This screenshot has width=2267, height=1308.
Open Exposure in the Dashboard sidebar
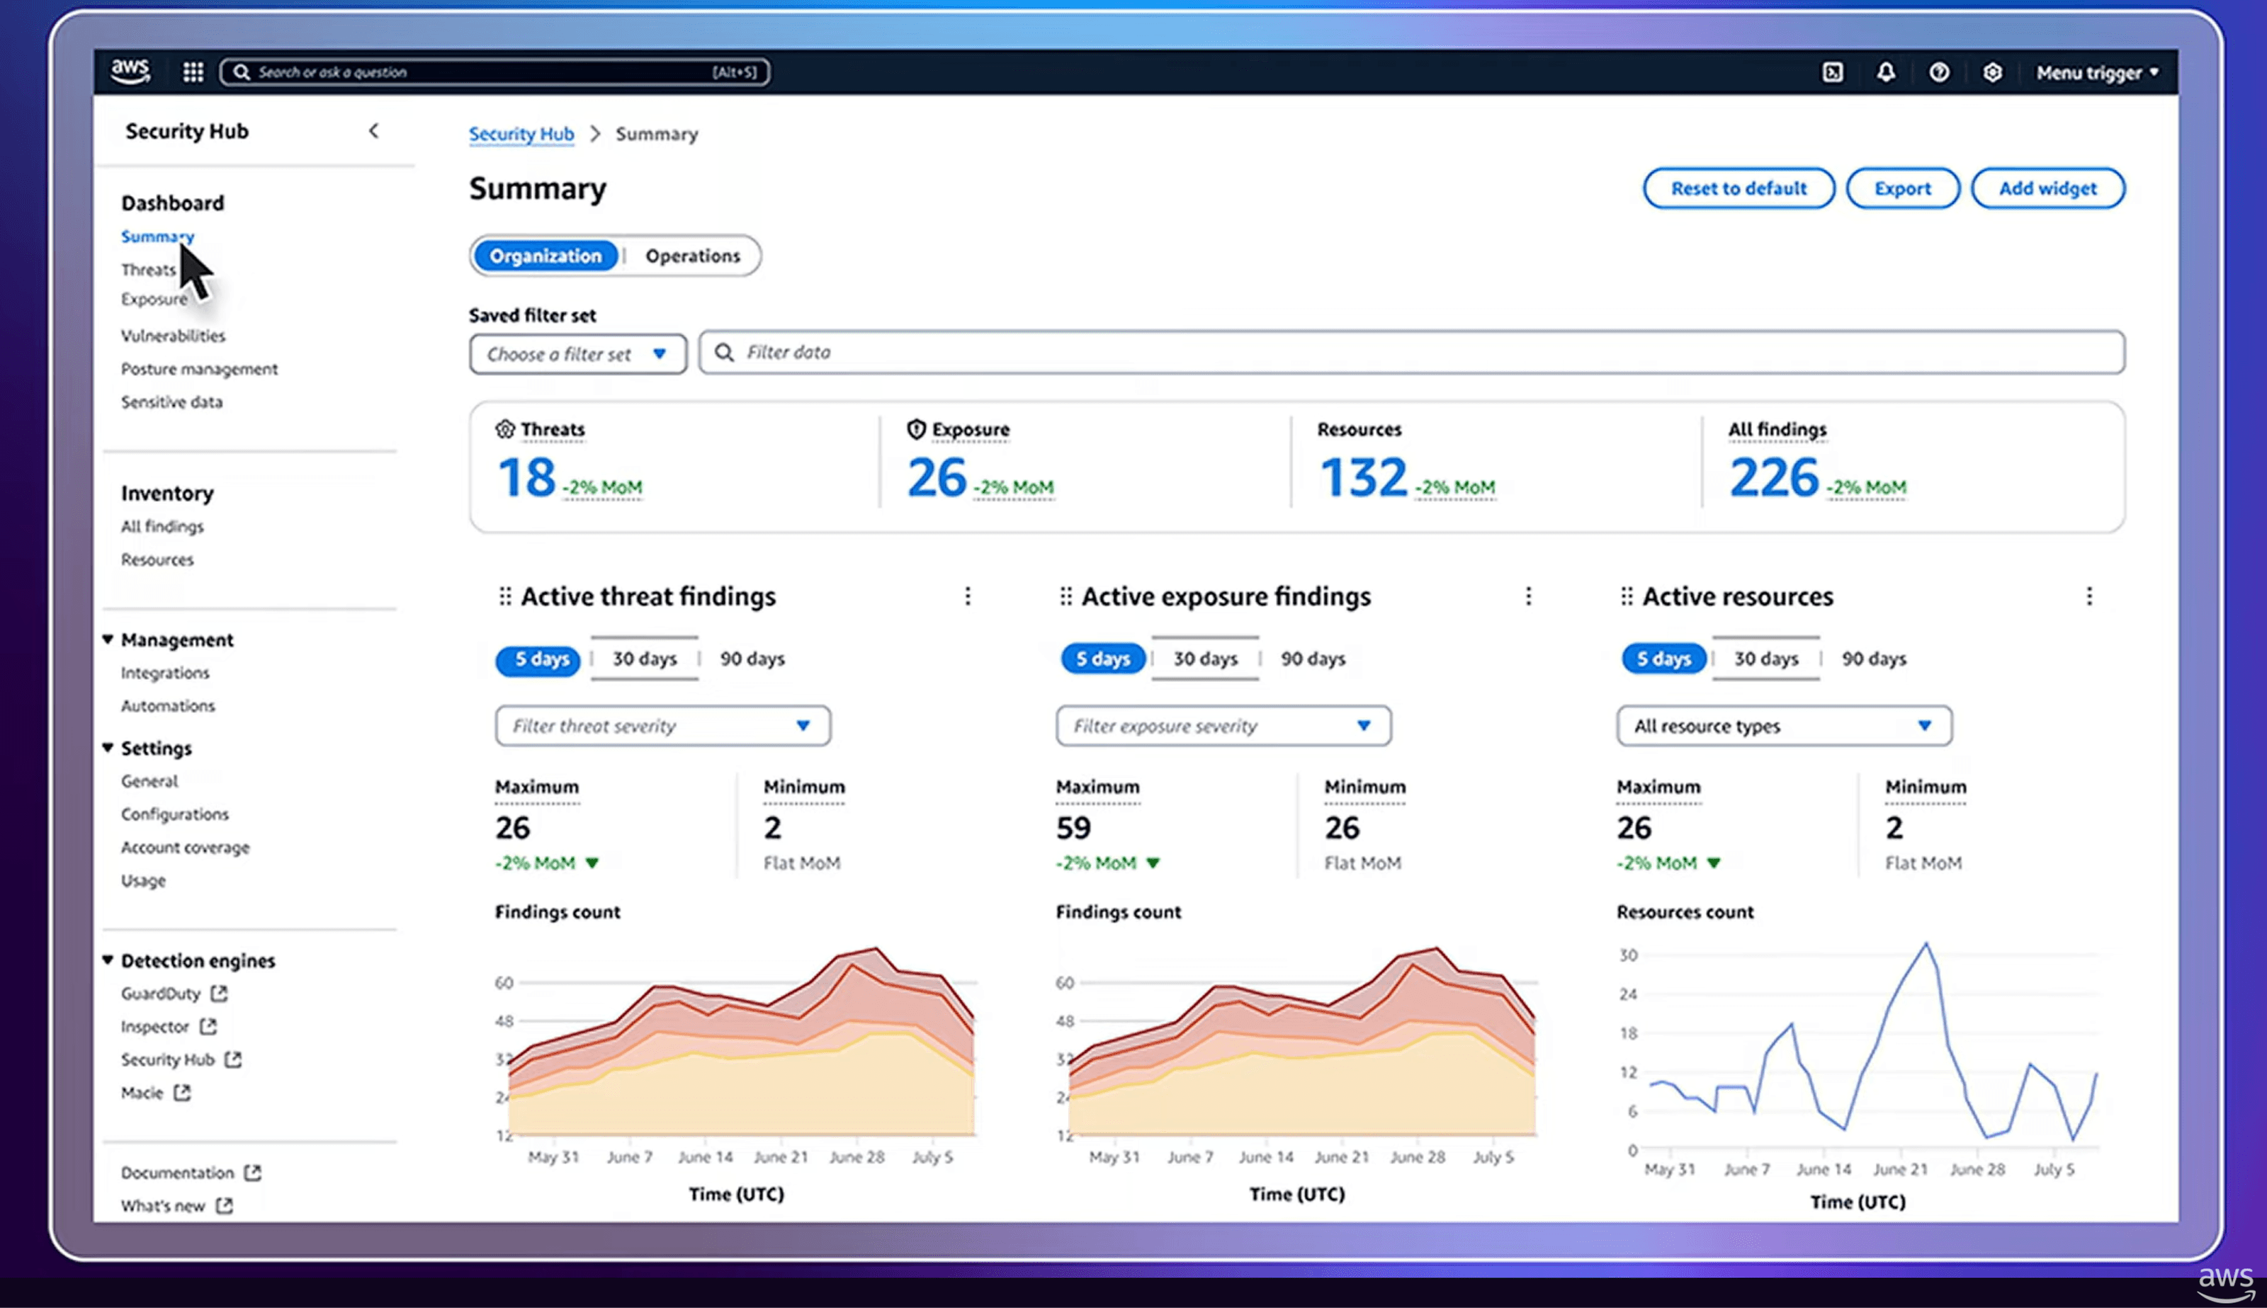(154, 299)
